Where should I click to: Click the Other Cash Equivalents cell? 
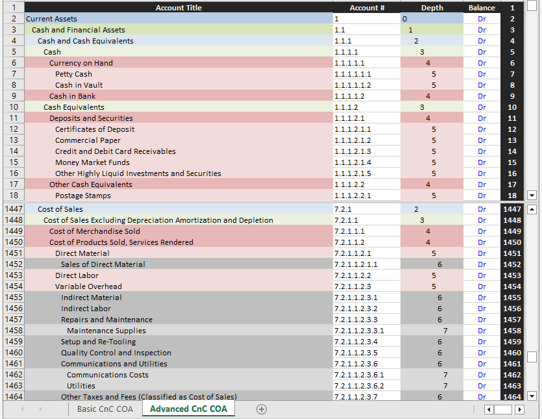click(179, 184)
